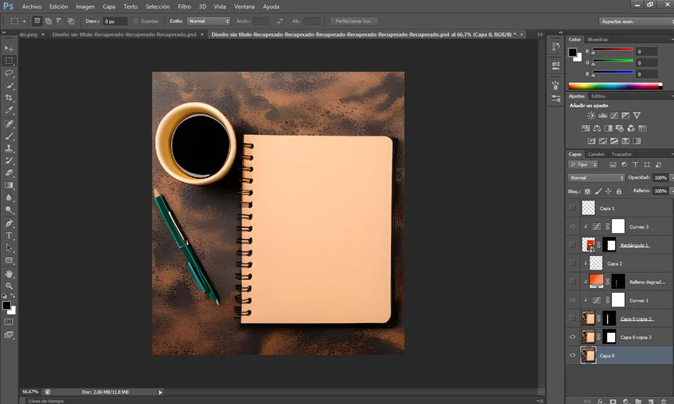
Task: Open the status bar info arrow
Action: coord(160,392)
